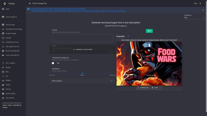Adjust the Resolution slider handle
This screenshot has height=116, width=207.
(x=82, y=73)
